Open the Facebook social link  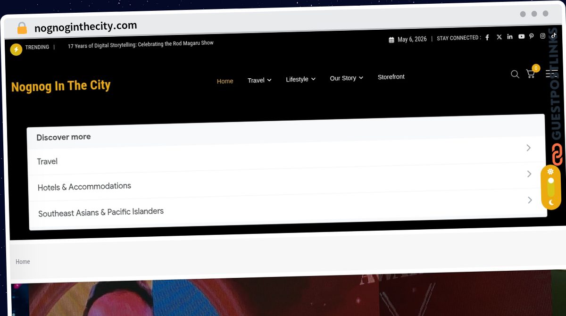[487, 37]
